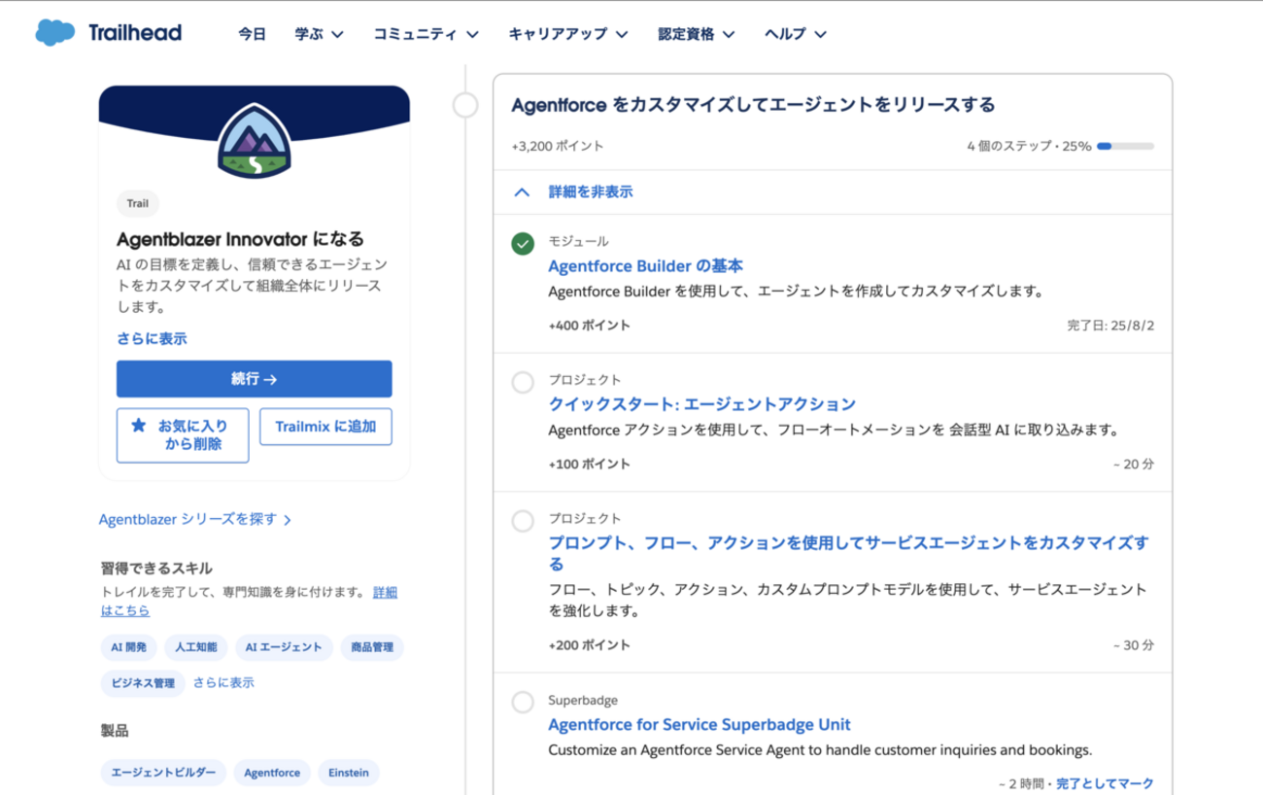The image size is (1263, 795).
Task: Select the Einstein product tag
Action: tap(348, 773)
